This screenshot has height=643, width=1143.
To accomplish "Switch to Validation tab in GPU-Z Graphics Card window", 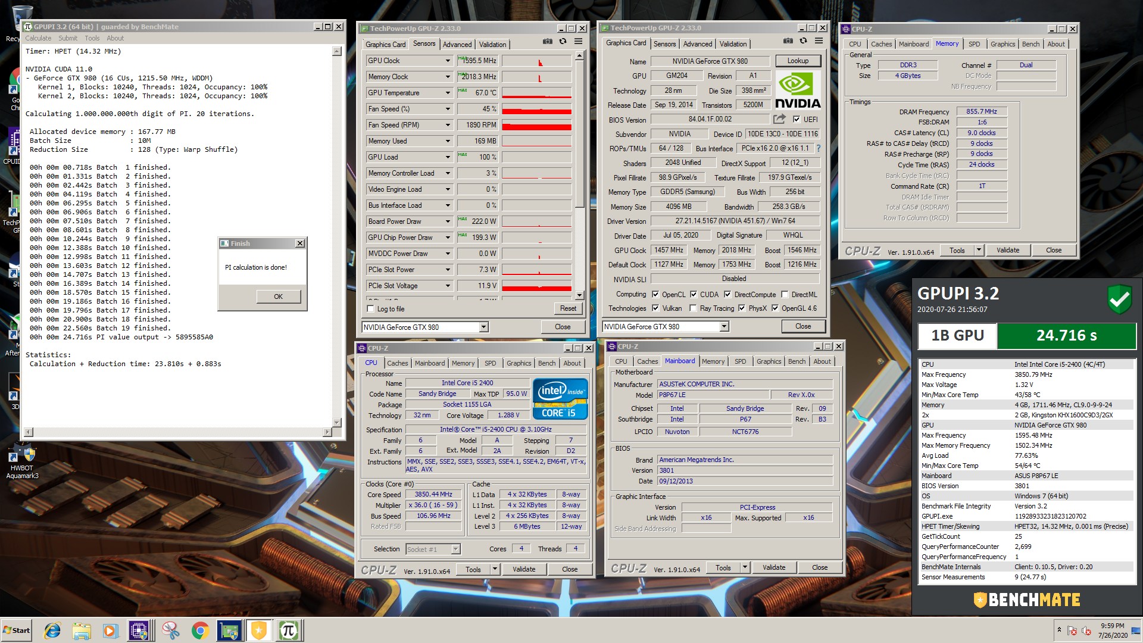I will pos(733,44).
